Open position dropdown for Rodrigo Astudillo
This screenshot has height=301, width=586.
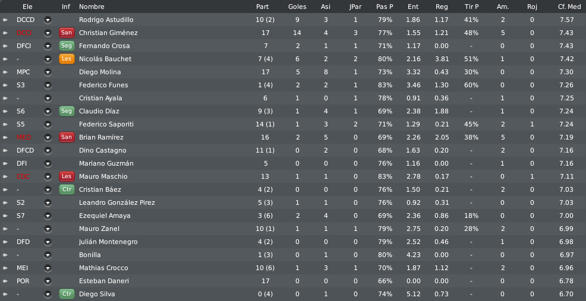pyautogui.click(x=48, y=20)
